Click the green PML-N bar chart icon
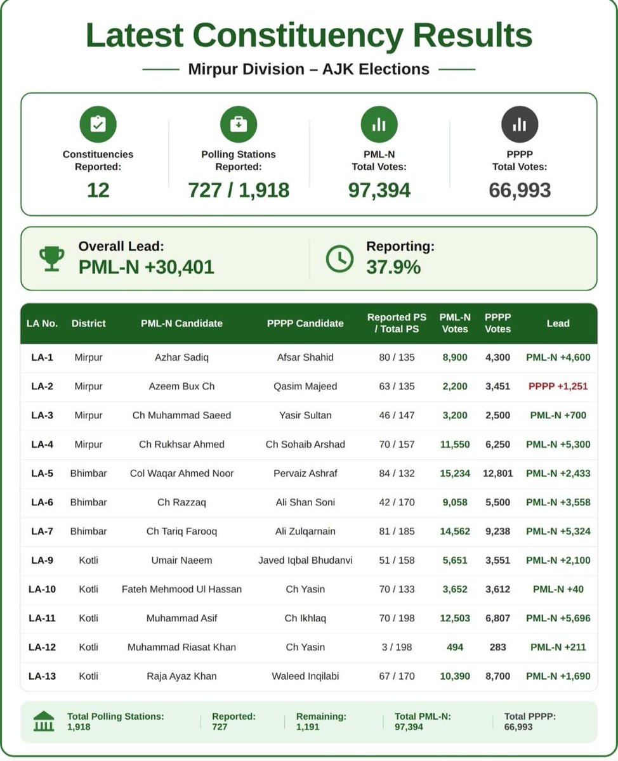Image resolution: width=618 pixels, height=761 pixels. [x=379, y=124]
